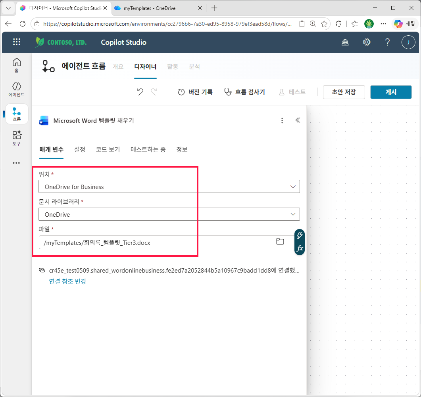The height and width of the screenshot is (397, 421).
Task: Open the Copilot chat (채팅) button
Action: coord(404,24)
